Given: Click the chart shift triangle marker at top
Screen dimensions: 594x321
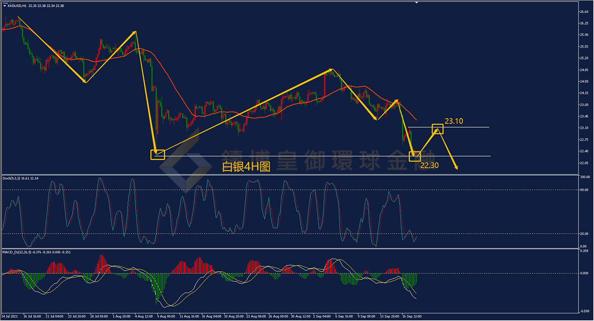Looking at the screenshot, I should (x=416, y=2).
